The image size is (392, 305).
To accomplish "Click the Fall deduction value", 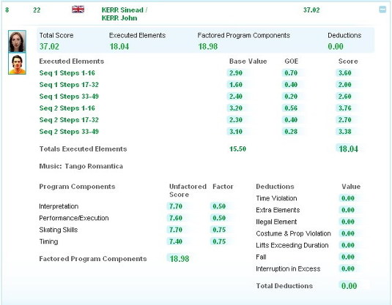I will [x=348, y=257].
